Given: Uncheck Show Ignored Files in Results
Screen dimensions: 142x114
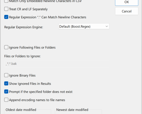Looking at the screenshot, I should (x=6, y=84).
